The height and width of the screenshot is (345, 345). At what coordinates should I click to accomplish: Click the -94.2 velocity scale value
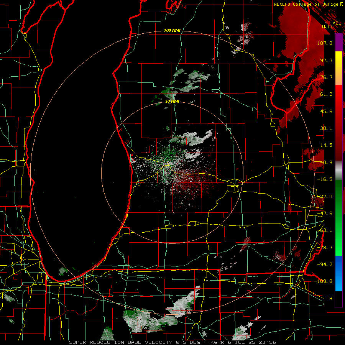(325, 264)
